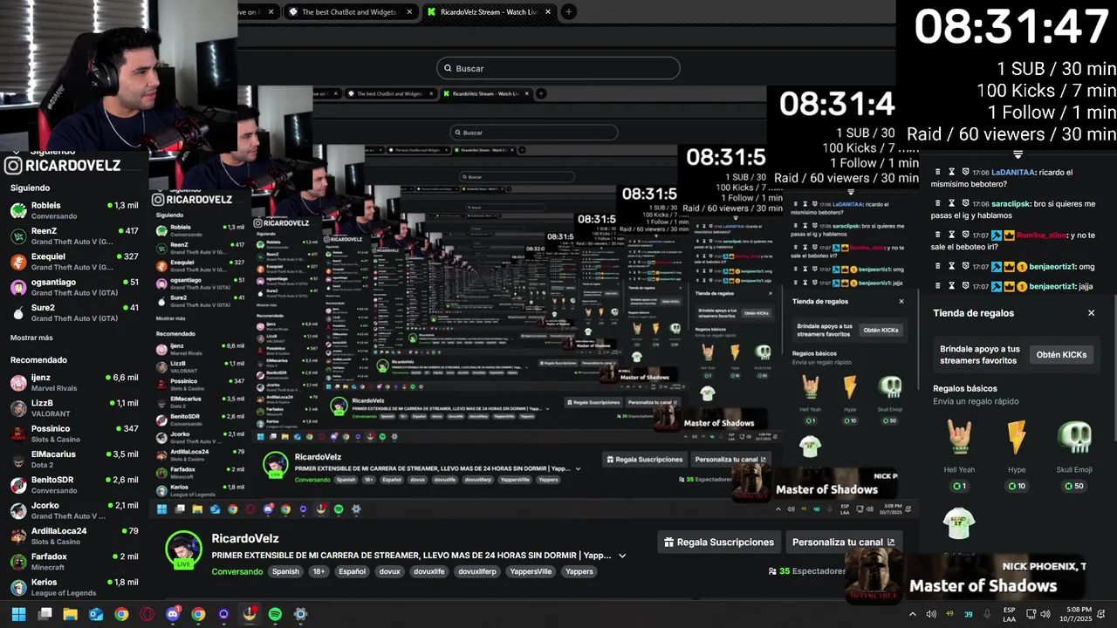Click the YappersVille tag
The height and width of the screenshot is (628, 1117).
(531, 572)
